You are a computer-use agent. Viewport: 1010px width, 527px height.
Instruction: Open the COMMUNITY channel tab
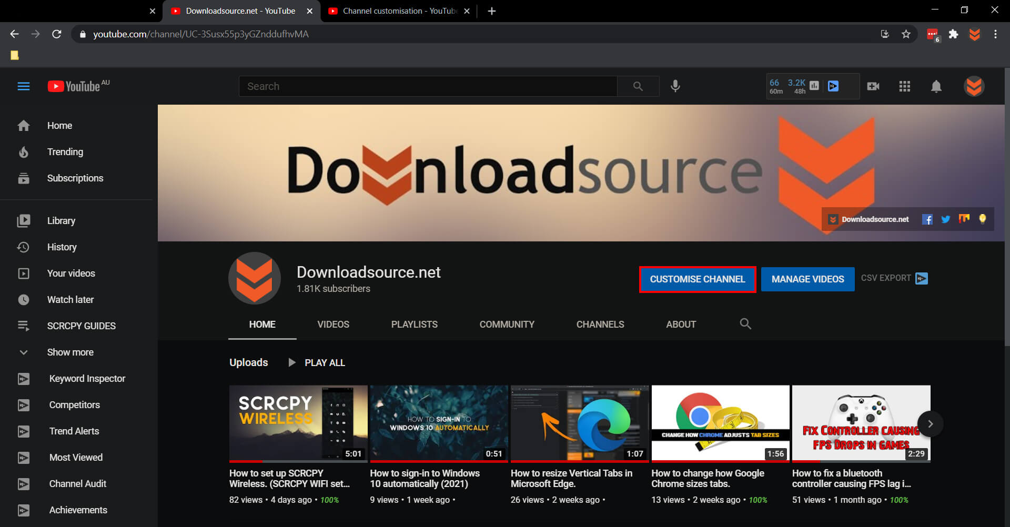click(507, 325)
